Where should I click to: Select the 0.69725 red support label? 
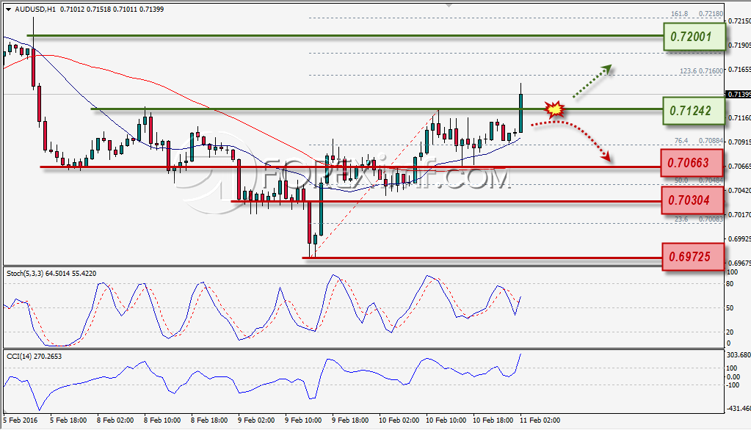[x=692, y=257]
